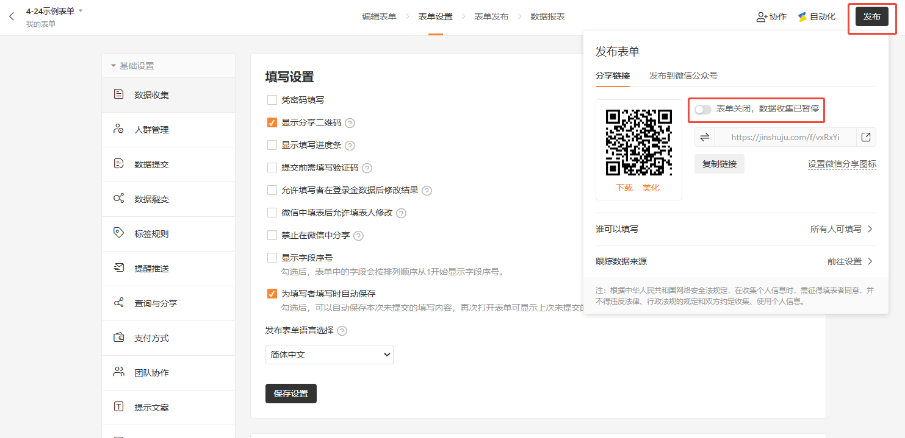Open the 简体中文 language dropdown
This screenshot has height=438, width=905.
(330, 355)
